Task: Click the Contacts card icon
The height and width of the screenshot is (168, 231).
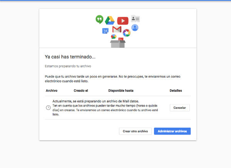Action: click(x=136, y=19)
